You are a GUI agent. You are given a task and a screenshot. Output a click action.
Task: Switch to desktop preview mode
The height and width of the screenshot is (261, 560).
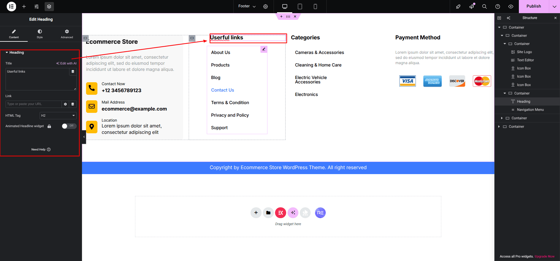(285, 6)
